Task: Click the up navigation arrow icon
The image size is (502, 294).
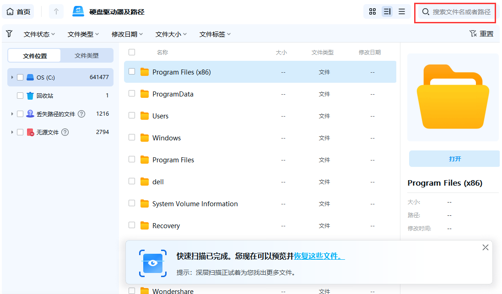Action: [x=55, y=11]
